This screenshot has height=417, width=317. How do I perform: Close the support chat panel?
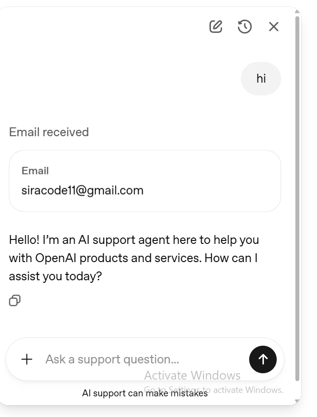click(274, 27)
